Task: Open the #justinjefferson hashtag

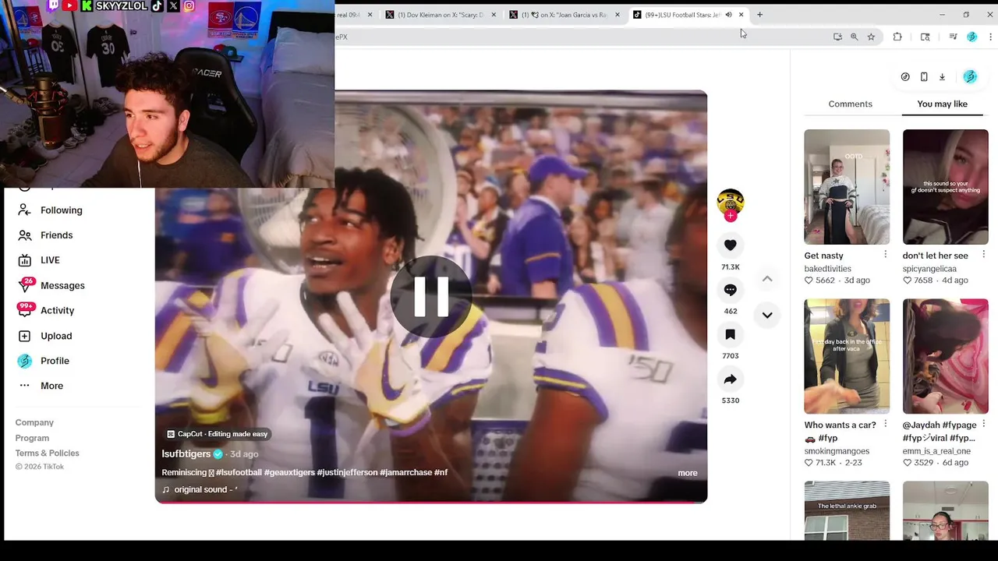Action: (x=347, y=472)
